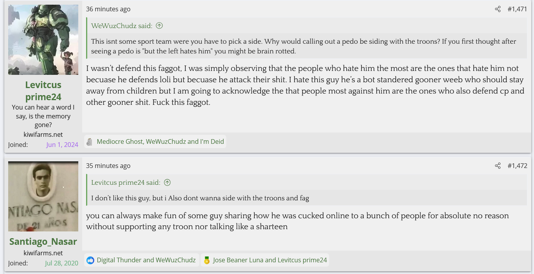
Task: Open post number #1,472 permalink
Action: coord(517,166)
